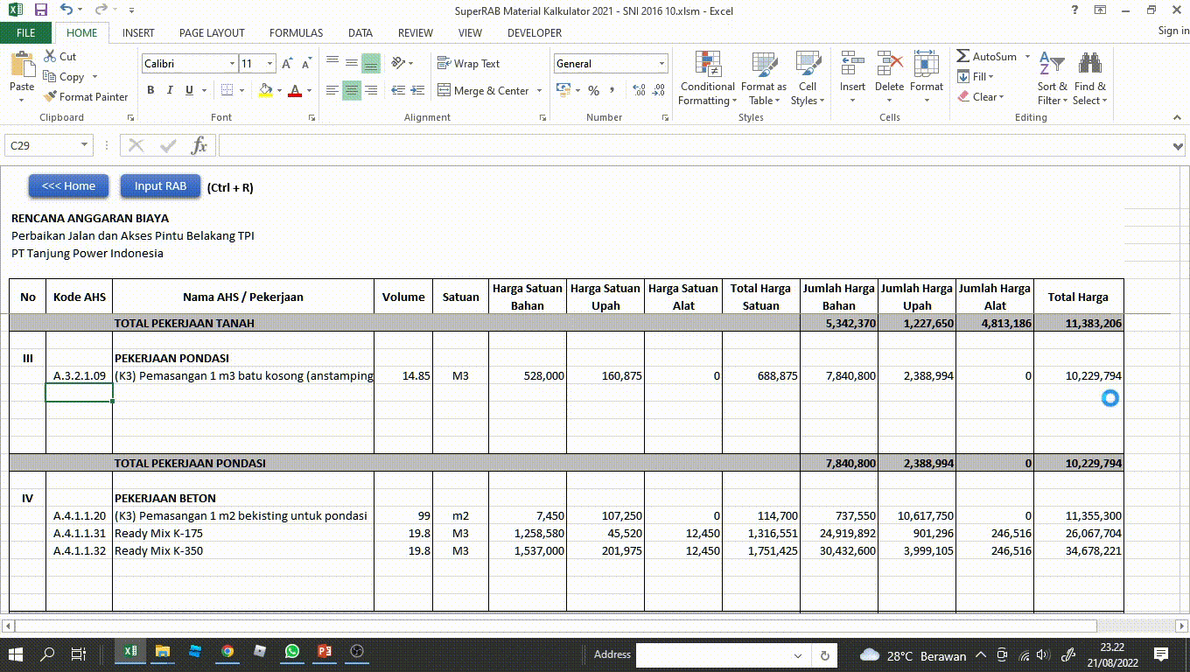1190x672 pixels.
Task: Open WhatsApp from the taskbar
Action: tap(291, 652)
